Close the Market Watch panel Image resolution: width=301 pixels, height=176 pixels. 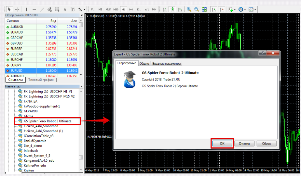pos(82,15)
